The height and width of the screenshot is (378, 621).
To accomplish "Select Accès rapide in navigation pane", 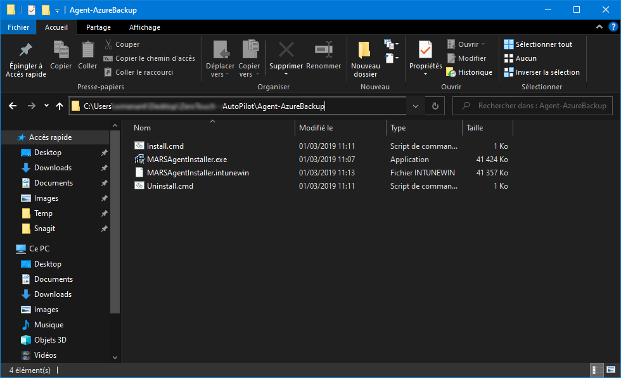I will point(50,137).
